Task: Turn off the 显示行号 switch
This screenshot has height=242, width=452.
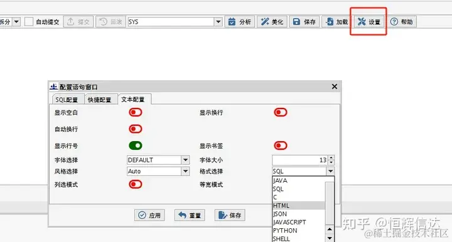Action: (136, 145)
